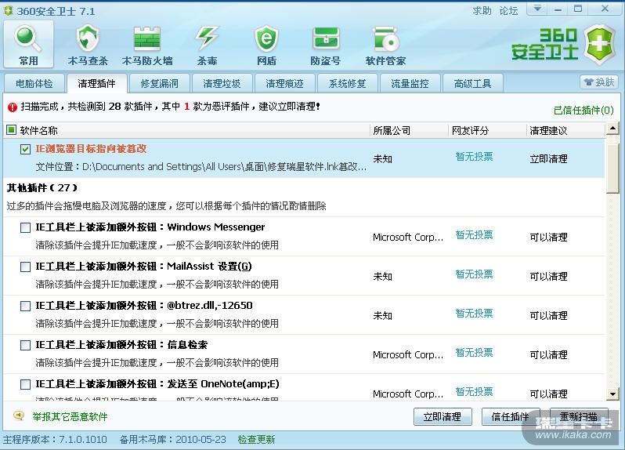This screenshot has width=625, height=450.
Task: Uncheck the IE浏览器目标指向被篡改 item checkbox
Action: pyautogui.click(x=26, y=149)
